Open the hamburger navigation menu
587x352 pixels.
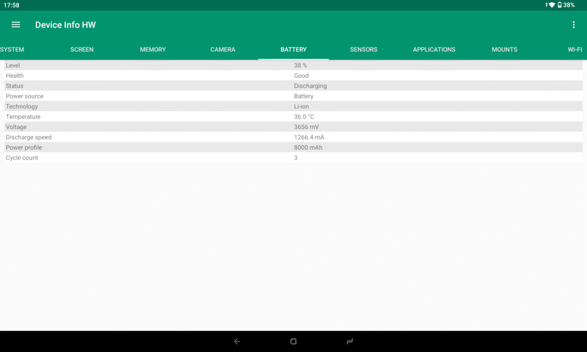click(x=16, y=25)
